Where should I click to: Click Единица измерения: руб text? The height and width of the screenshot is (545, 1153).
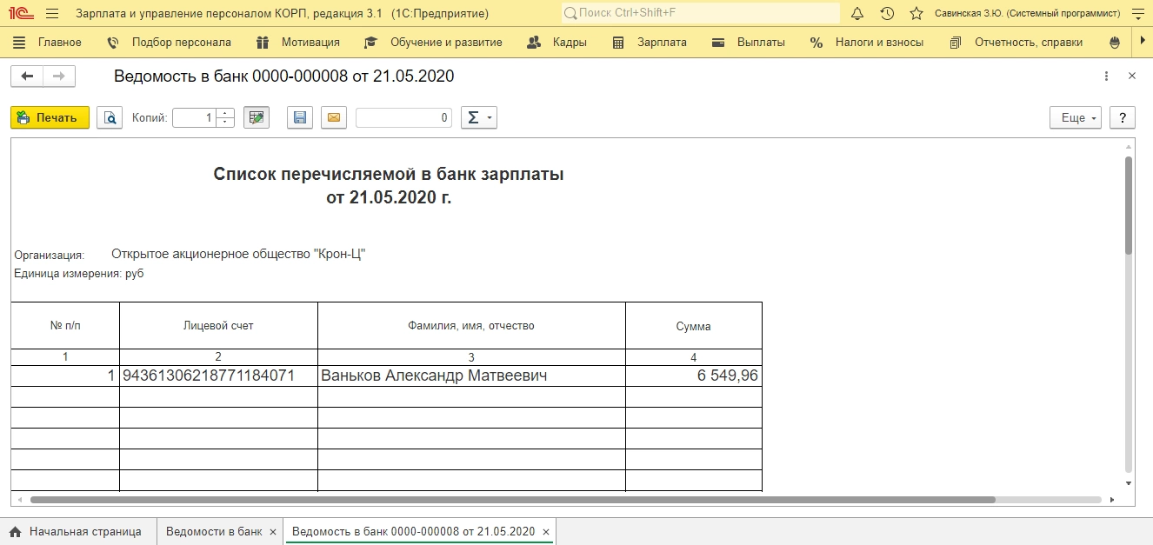coord(79,274)
